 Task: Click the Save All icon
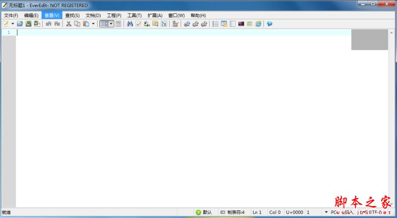point(37,24)
